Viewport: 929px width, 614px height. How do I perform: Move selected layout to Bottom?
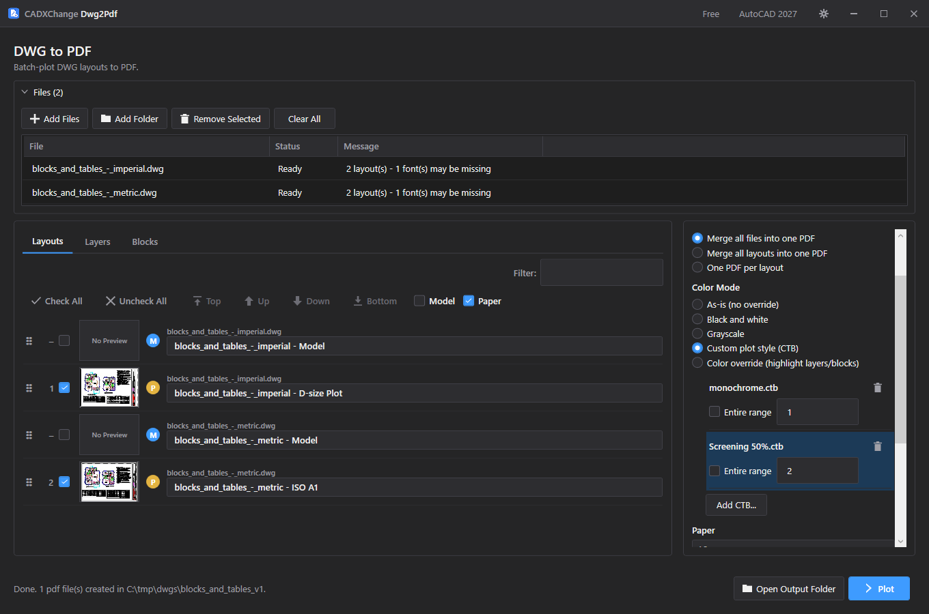click(x=375, y=301)
